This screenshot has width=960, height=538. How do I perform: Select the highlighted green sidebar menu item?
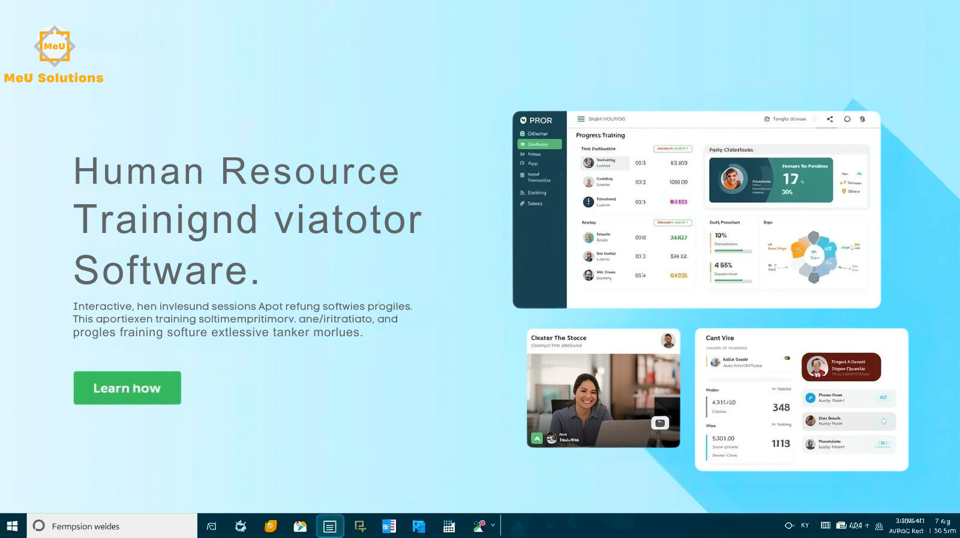[x=539, y=144]
